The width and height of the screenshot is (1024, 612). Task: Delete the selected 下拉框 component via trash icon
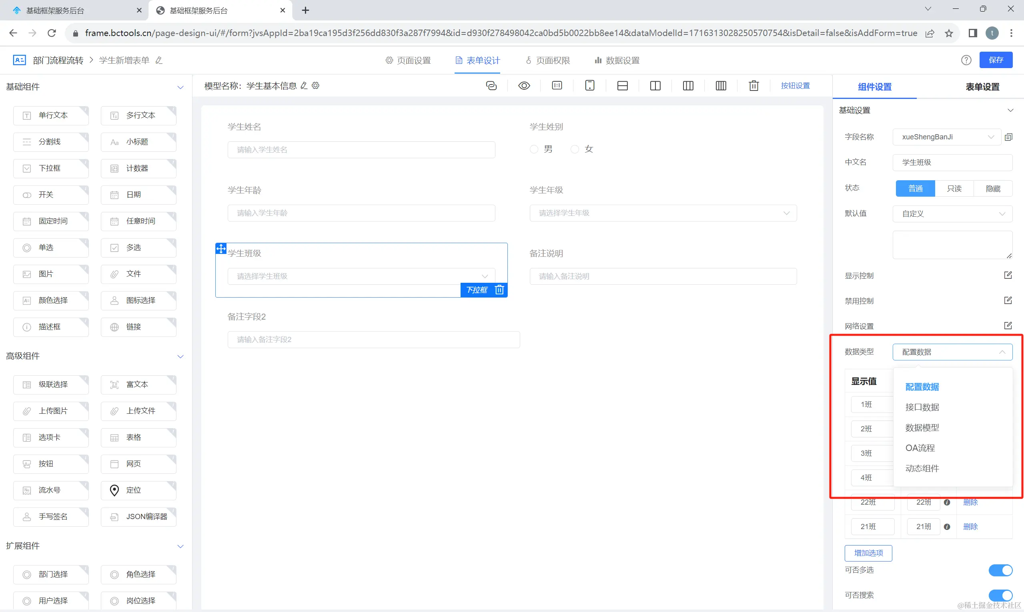click(499, 290)
